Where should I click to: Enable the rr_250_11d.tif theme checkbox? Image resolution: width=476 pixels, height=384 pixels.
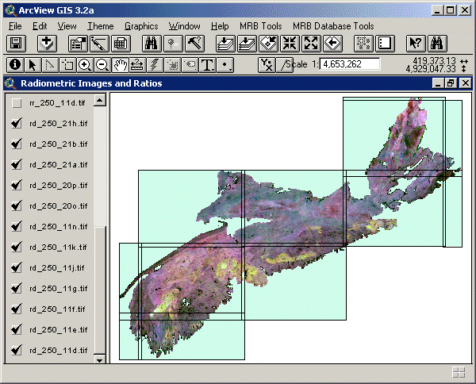click(17, 103)
